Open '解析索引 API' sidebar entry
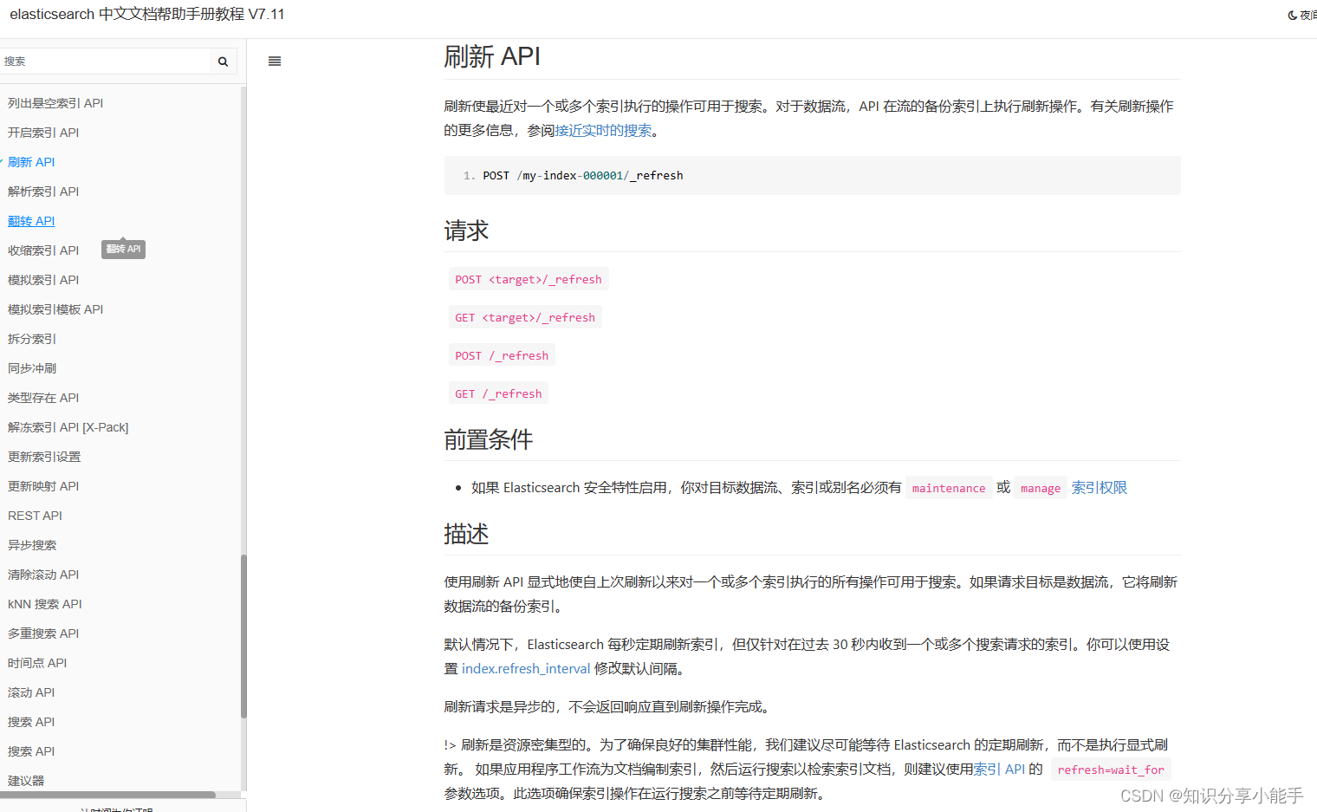This screenshot has width=1317, height=812. pos(43,192)
